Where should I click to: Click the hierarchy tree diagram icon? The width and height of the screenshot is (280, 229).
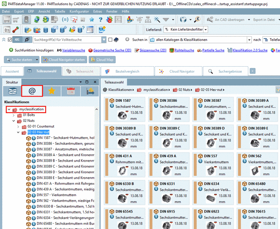pyautogui.click(x=148, y=19)
